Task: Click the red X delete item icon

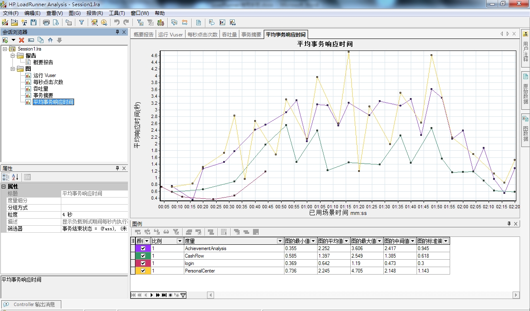Action: click(22, 40)
